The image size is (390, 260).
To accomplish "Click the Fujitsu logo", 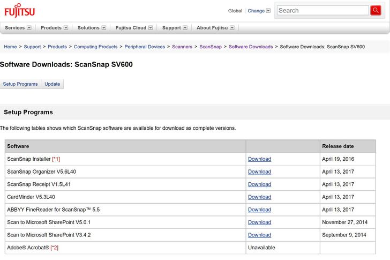I will (x=20, y=10).
